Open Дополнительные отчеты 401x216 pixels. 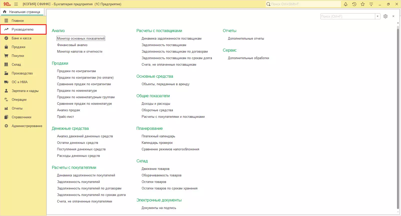[x=246, y=39]
